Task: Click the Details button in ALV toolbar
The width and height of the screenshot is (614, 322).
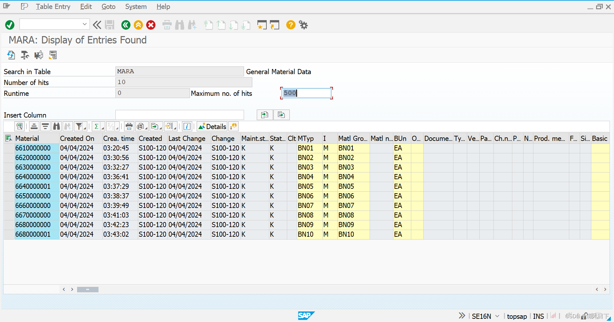Action: [x=212, y=126]
